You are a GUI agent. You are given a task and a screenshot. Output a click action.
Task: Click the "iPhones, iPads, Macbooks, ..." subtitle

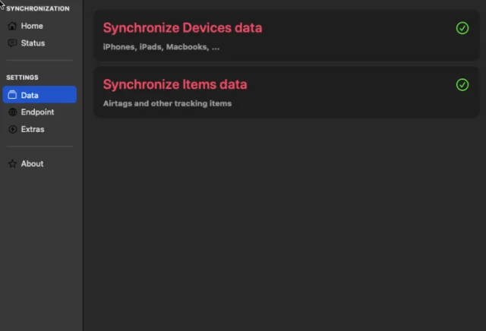click(x=161, y=47)
